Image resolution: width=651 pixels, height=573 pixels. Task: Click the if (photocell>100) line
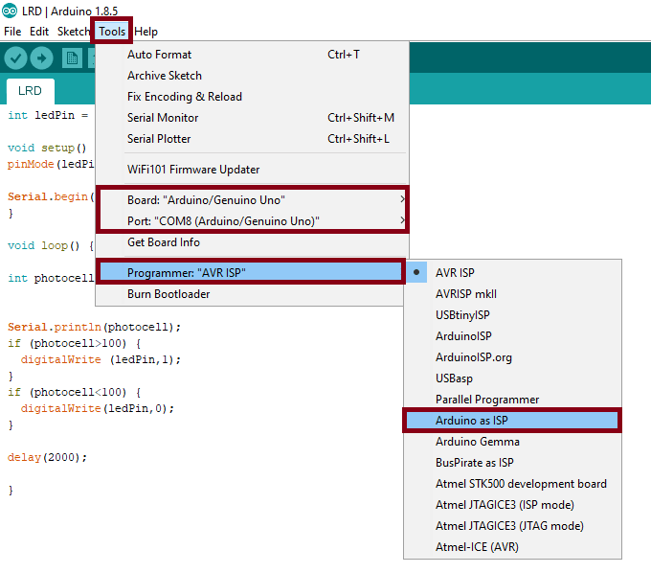click(x=75, y=343)
